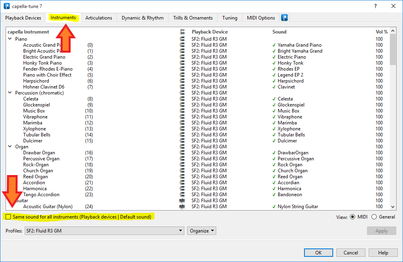Click checkmark beside Music Box sound

(274, 111)
